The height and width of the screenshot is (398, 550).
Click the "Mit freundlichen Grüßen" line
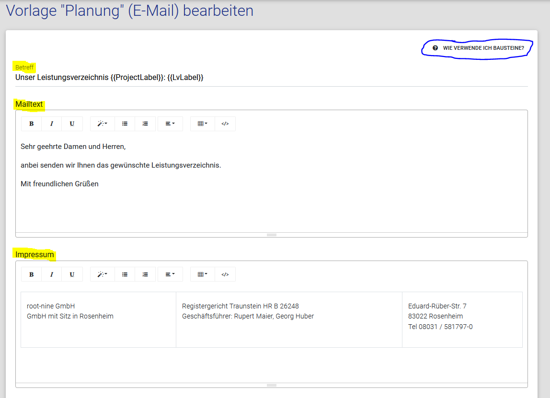[60, 184]
